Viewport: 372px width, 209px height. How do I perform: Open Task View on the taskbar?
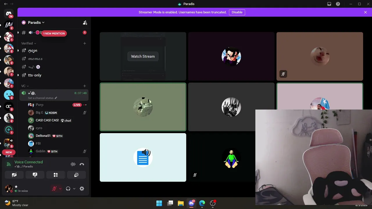[x=170, y=203]
